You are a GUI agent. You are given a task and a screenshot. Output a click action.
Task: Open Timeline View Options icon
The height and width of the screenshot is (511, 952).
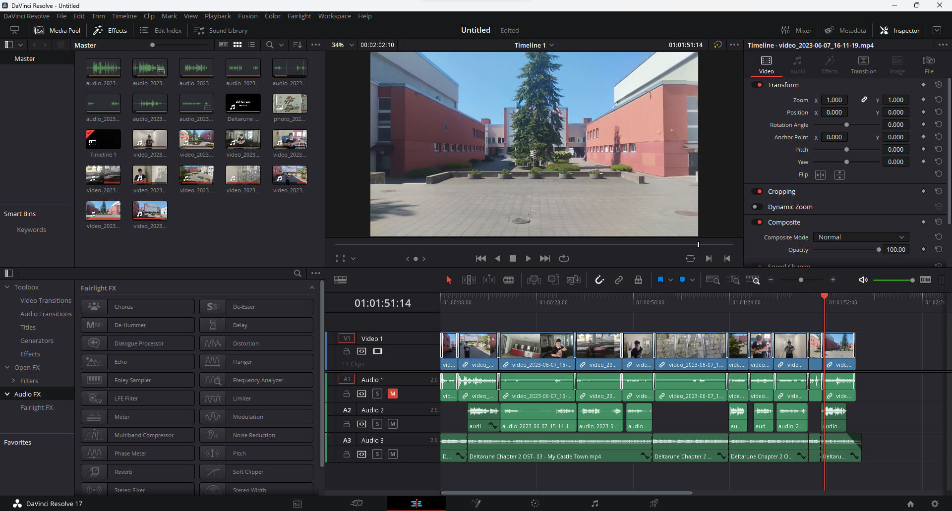coord(340,280)
